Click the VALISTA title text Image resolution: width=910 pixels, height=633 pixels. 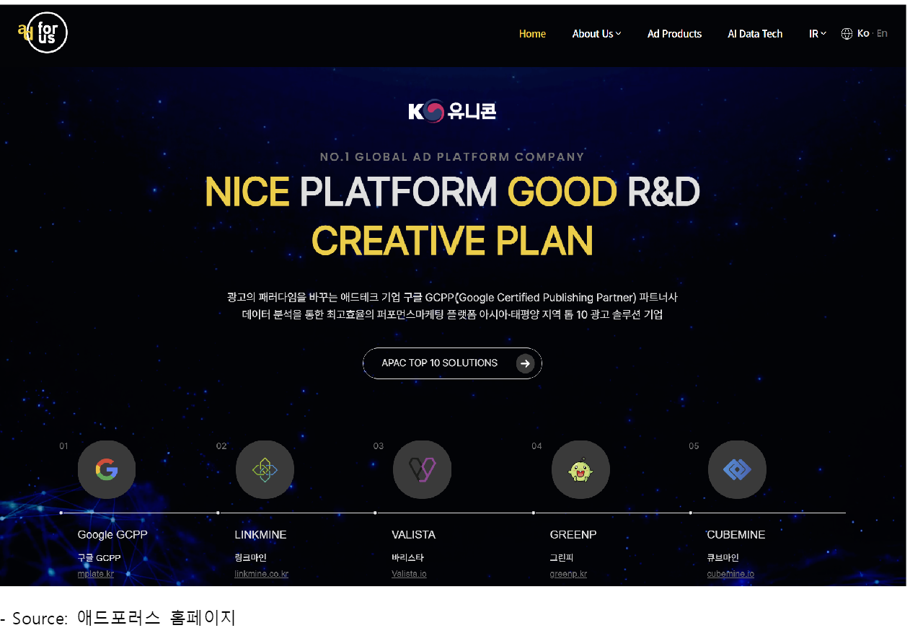pyautogui.click(x=413, y=535)
